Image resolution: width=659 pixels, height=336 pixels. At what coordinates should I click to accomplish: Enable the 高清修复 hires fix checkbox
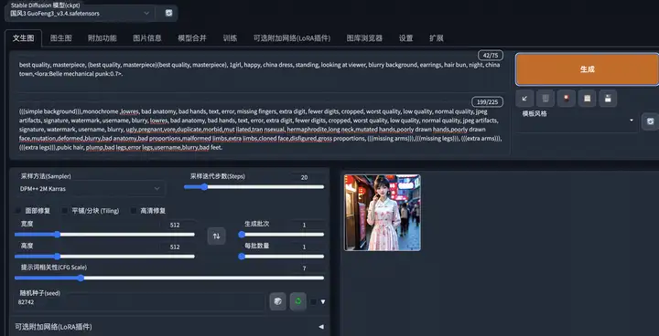[134, 211]
